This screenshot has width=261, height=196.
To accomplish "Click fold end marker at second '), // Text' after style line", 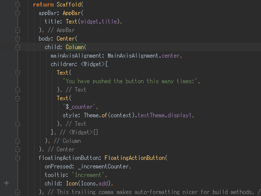I will pyautogui.click(x=17, y=124).
